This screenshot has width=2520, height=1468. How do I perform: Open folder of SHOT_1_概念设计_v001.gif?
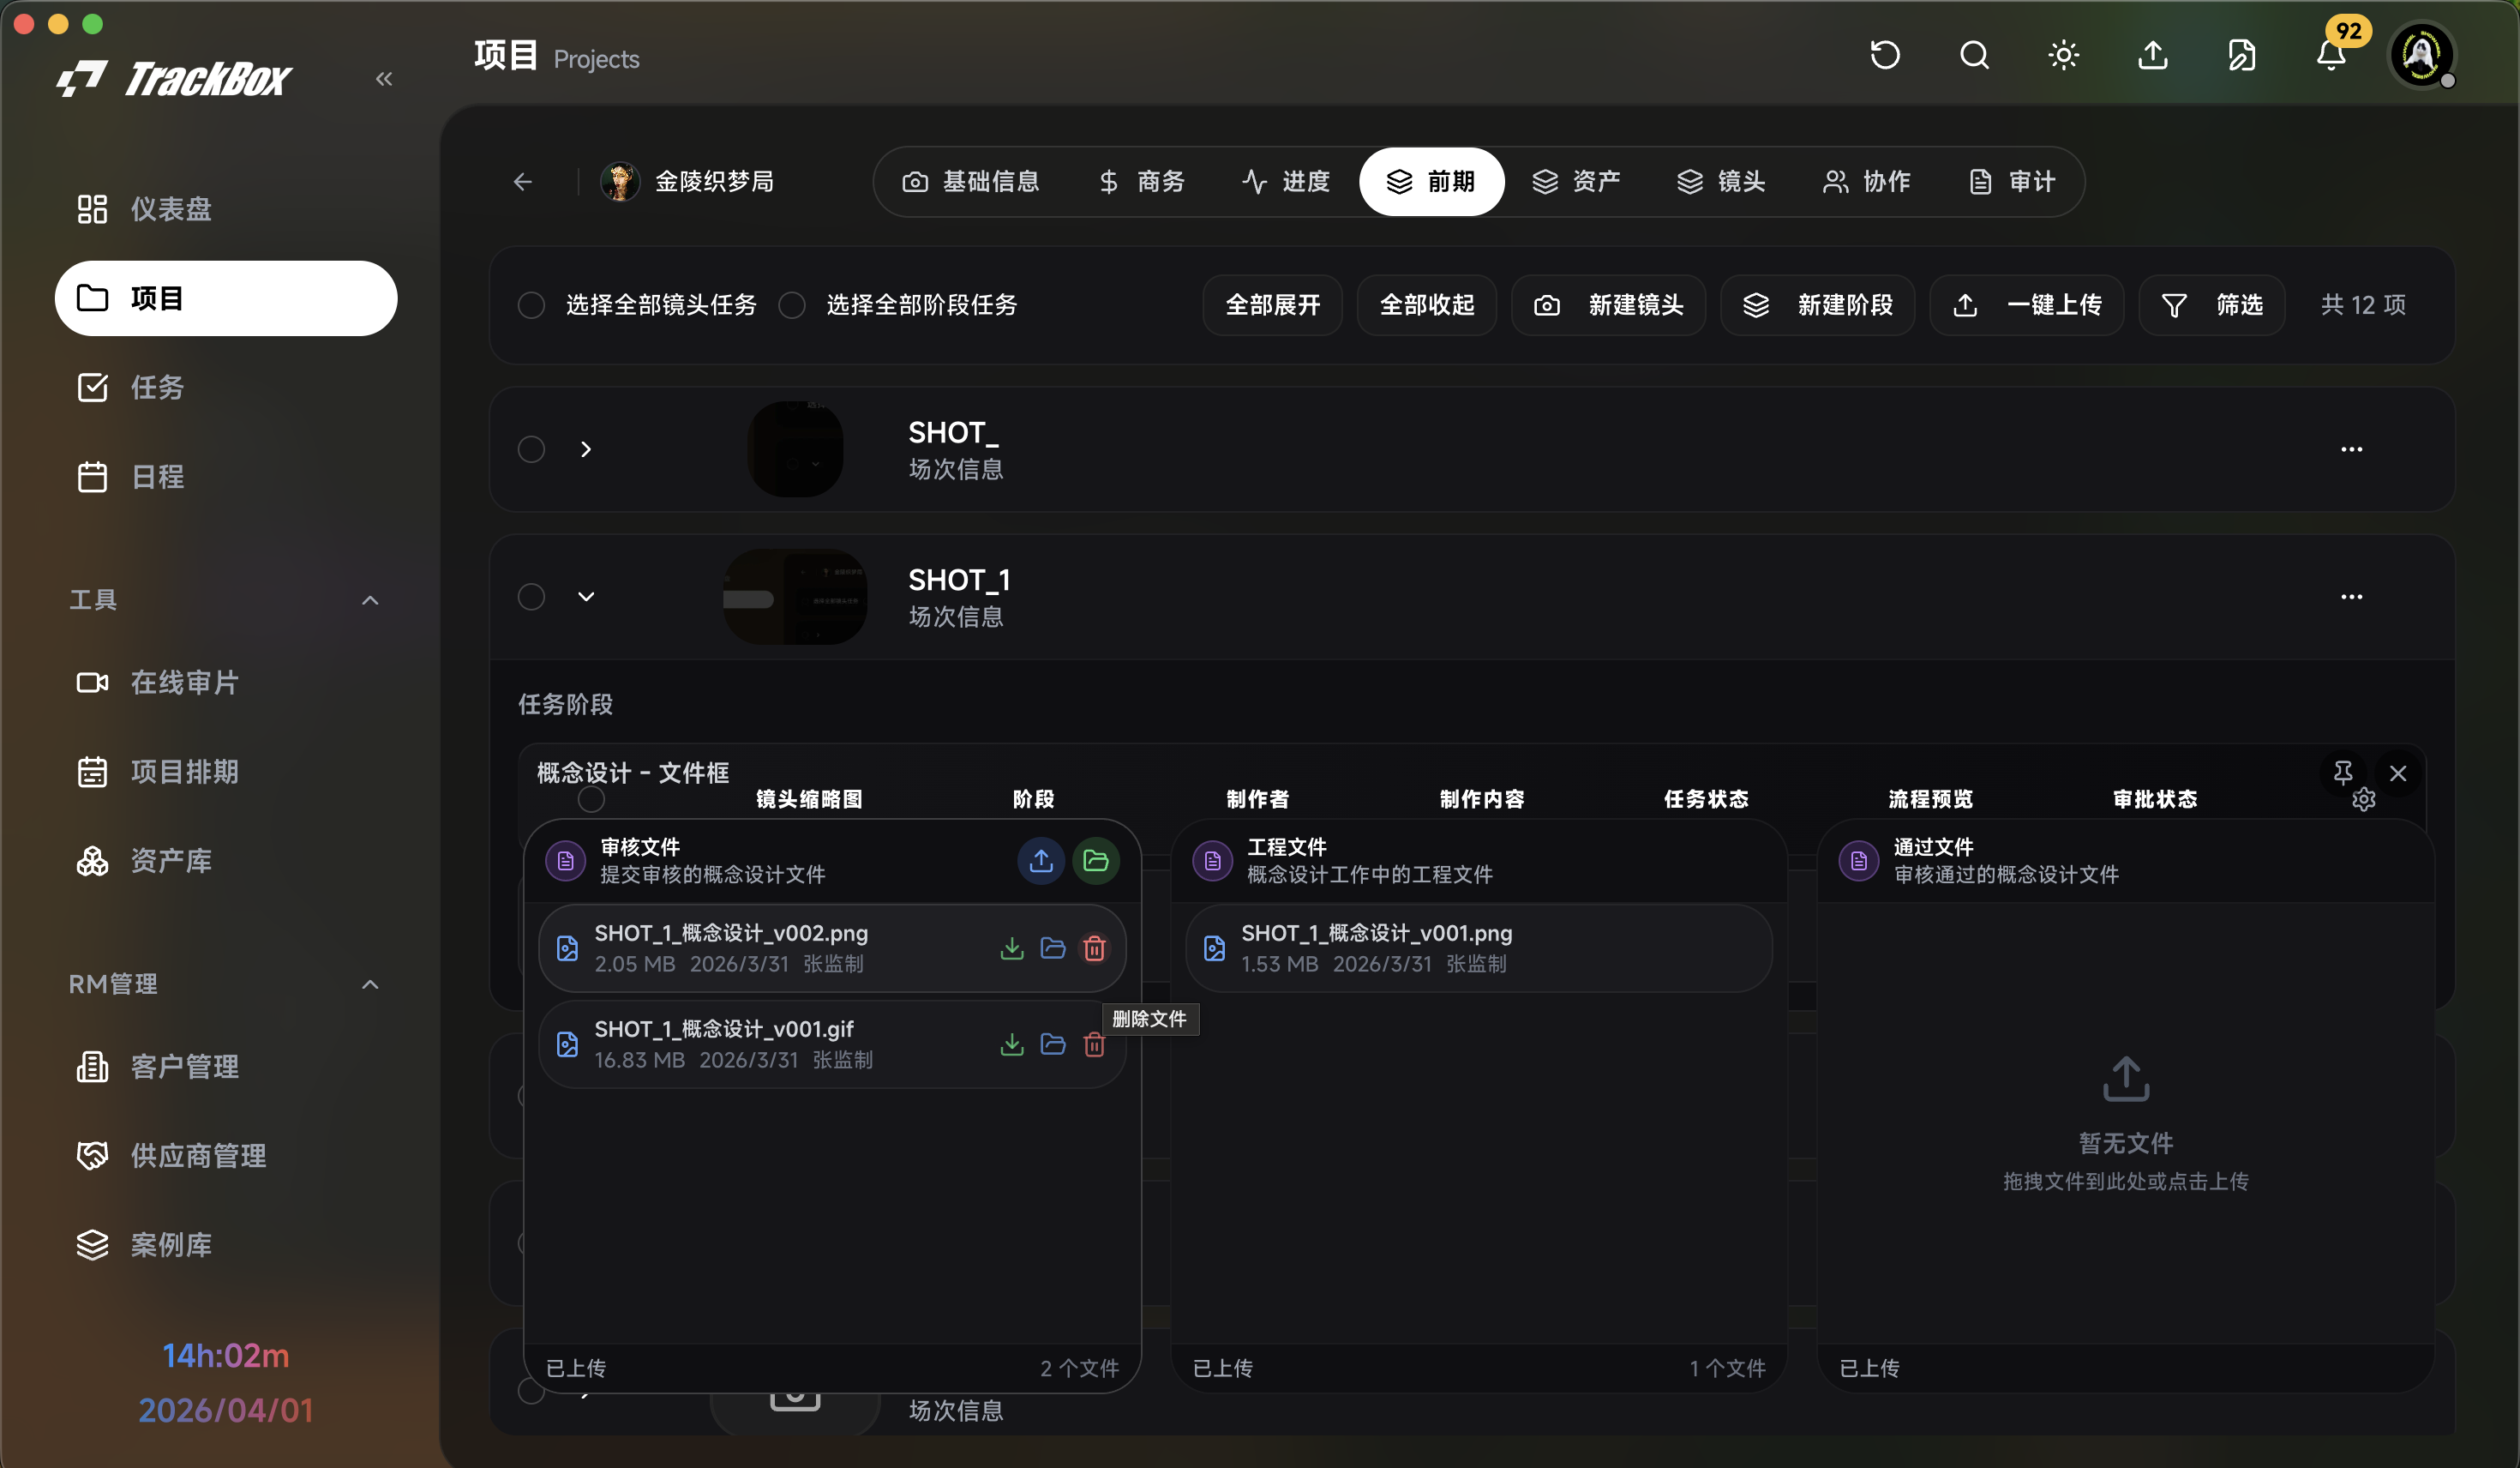[1053, 1044]
